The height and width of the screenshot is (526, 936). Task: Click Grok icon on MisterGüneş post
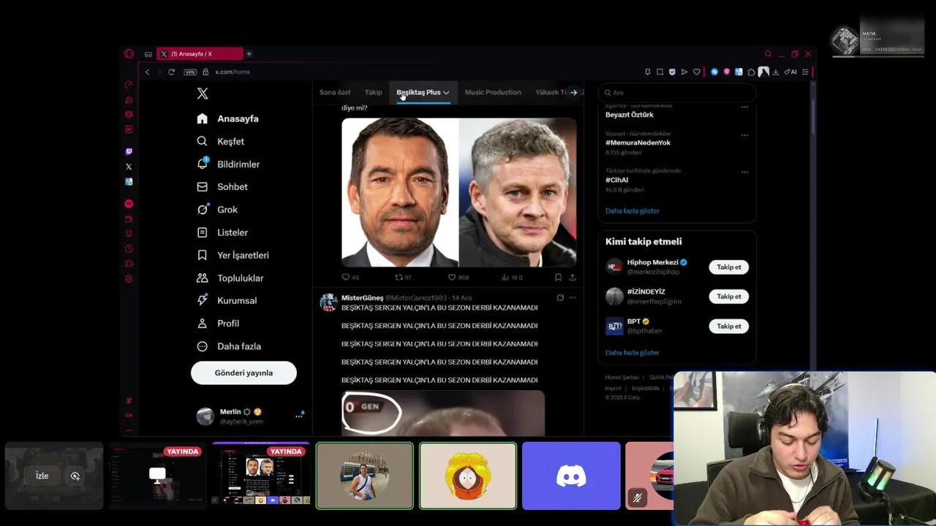[560, 297]
